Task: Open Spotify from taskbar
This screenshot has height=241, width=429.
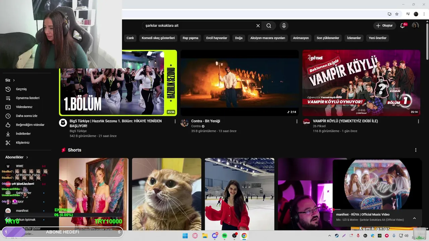Action: click(x=225, y=236)
